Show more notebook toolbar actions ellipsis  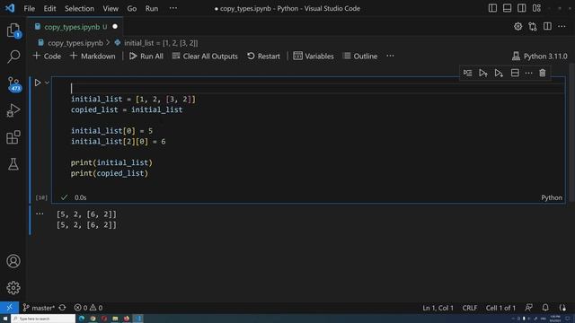pos(390,56)
